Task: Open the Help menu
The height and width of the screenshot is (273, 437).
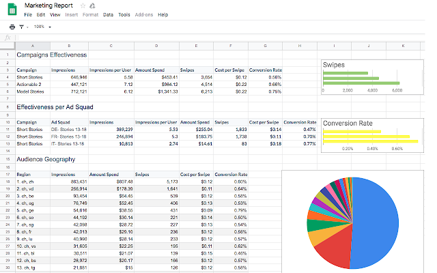Action: [x=163, y=15]
